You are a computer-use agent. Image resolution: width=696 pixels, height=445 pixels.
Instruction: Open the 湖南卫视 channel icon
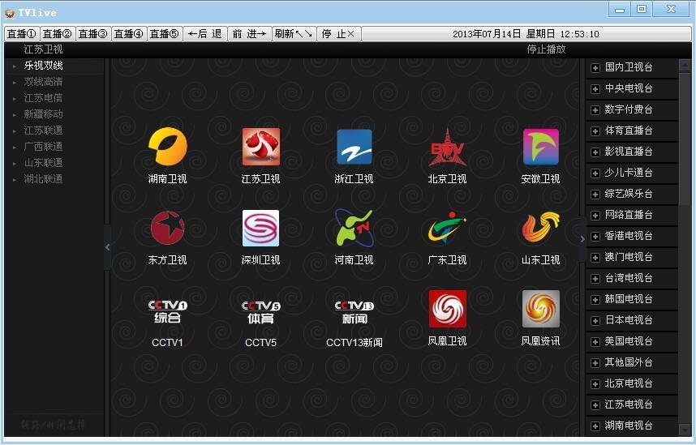pos(167,147)
